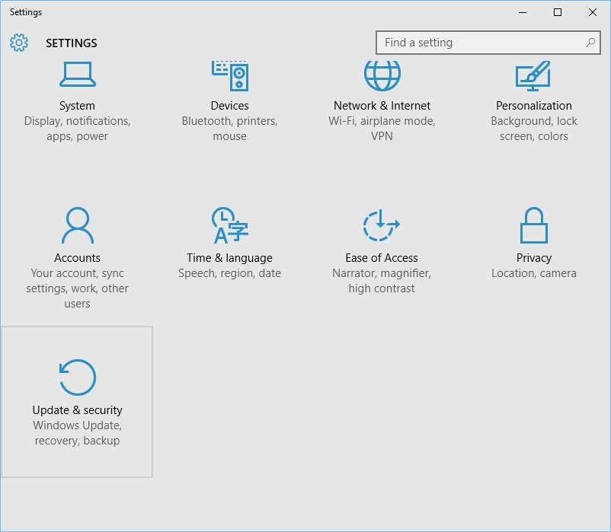Click the Privacy label
The width and height of the screenshot is (611, 532).
click(534, 258)
